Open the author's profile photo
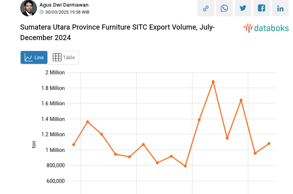This screenshot has width=293, height=194. tap(28, 8)
